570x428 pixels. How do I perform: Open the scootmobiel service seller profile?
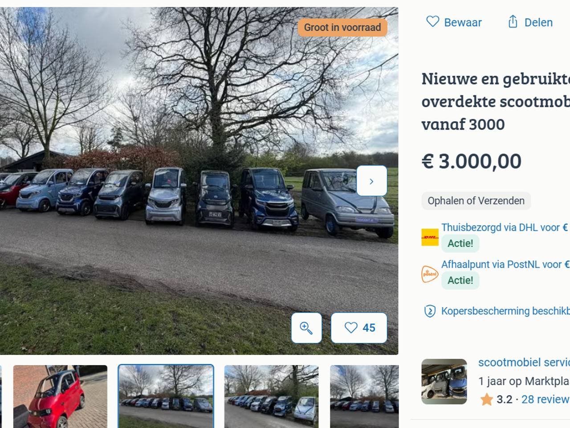tap(524, 362)
